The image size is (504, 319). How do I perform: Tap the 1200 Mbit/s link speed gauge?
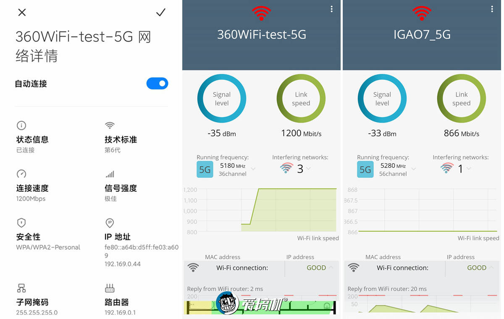(x=301, y=99)
